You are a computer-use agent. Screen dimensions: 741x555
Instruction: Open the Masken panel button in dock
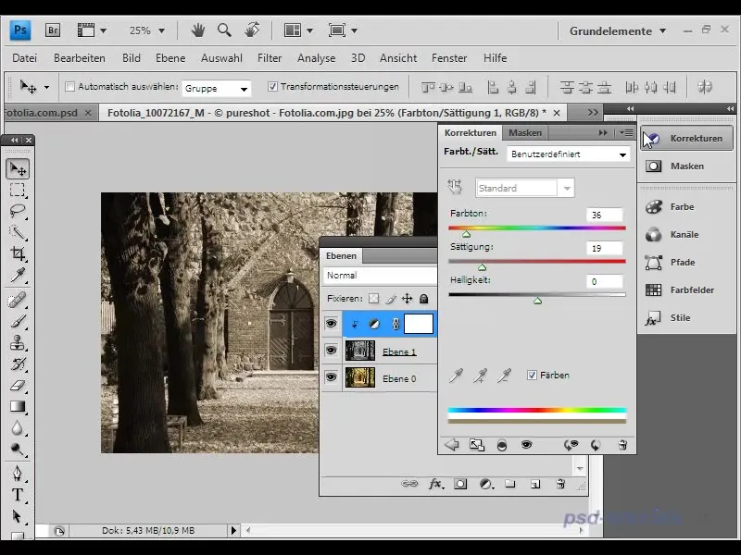tap(685, 166)
